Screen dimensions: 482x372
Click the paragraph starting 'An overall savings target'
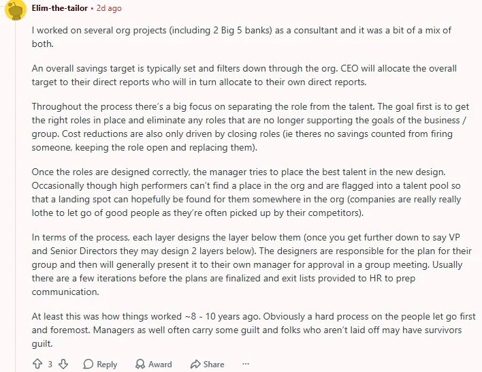click(244, 75)
